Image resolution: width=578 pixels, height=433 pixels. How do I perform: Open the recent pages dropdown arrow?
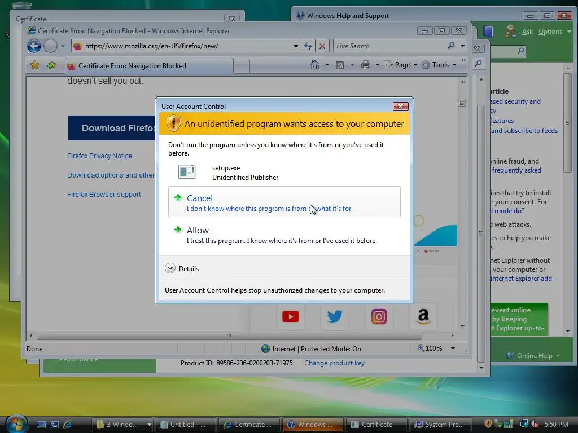coord(63,46)
